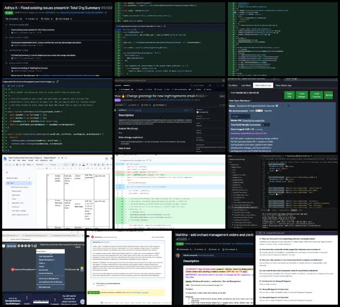The height and width of the screenshot is (307, 340).
Task: Choose Badge Management from the menu
Action: (47, 259)
